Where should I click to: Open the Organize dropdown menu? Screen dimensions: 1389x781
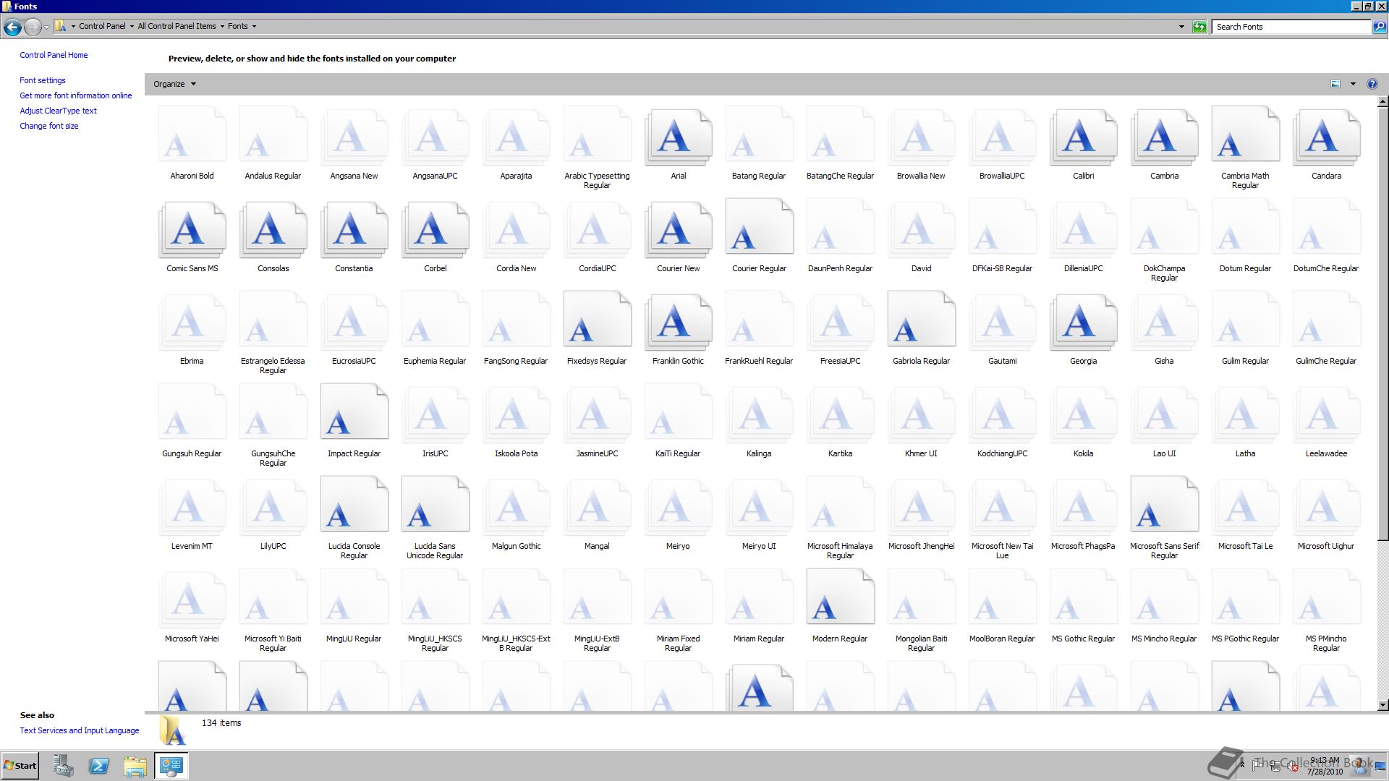tap(174, 84)
